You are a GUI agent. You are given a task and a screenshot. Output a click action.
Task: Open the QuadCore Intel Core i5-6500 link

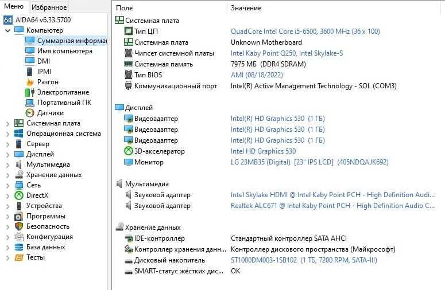[305, 31]
